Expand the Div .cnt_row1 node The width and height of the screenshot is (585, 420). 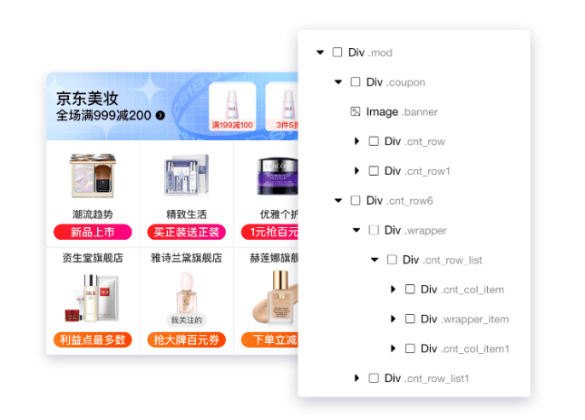coord(356,170)
